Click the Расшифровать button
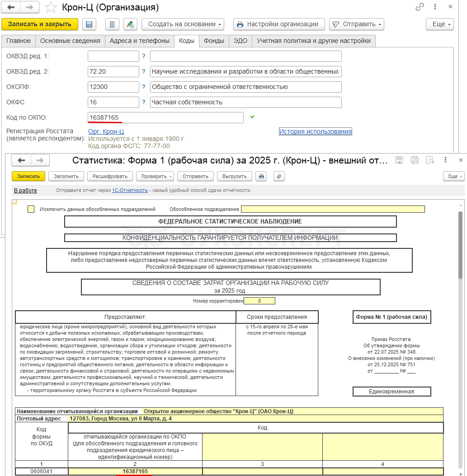The image size is (467, 476). pyautogui.click(x=110, y=177)
